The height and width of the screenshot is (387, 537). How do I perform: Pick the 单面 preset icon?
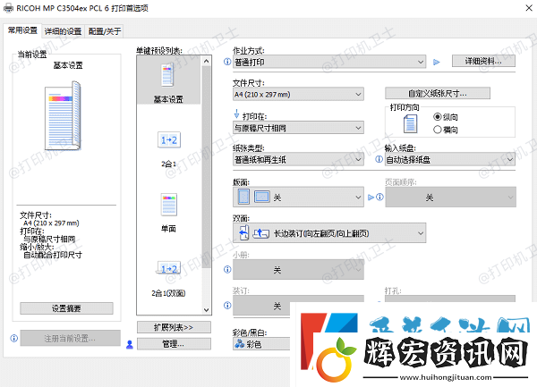tap(169, 205)
